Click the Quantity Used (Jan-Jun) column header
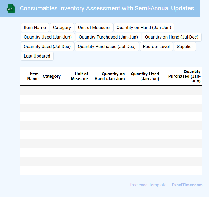The height and width of the screenshot is (197, 209). coord(145,76)
